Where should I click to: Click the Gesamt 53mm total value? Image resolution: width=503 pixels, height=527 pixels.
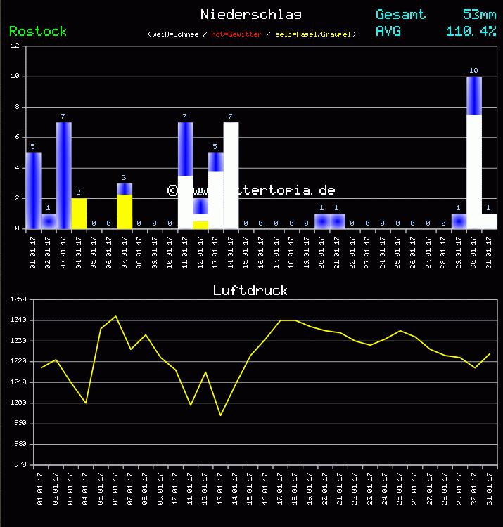(x=479, y=14)
